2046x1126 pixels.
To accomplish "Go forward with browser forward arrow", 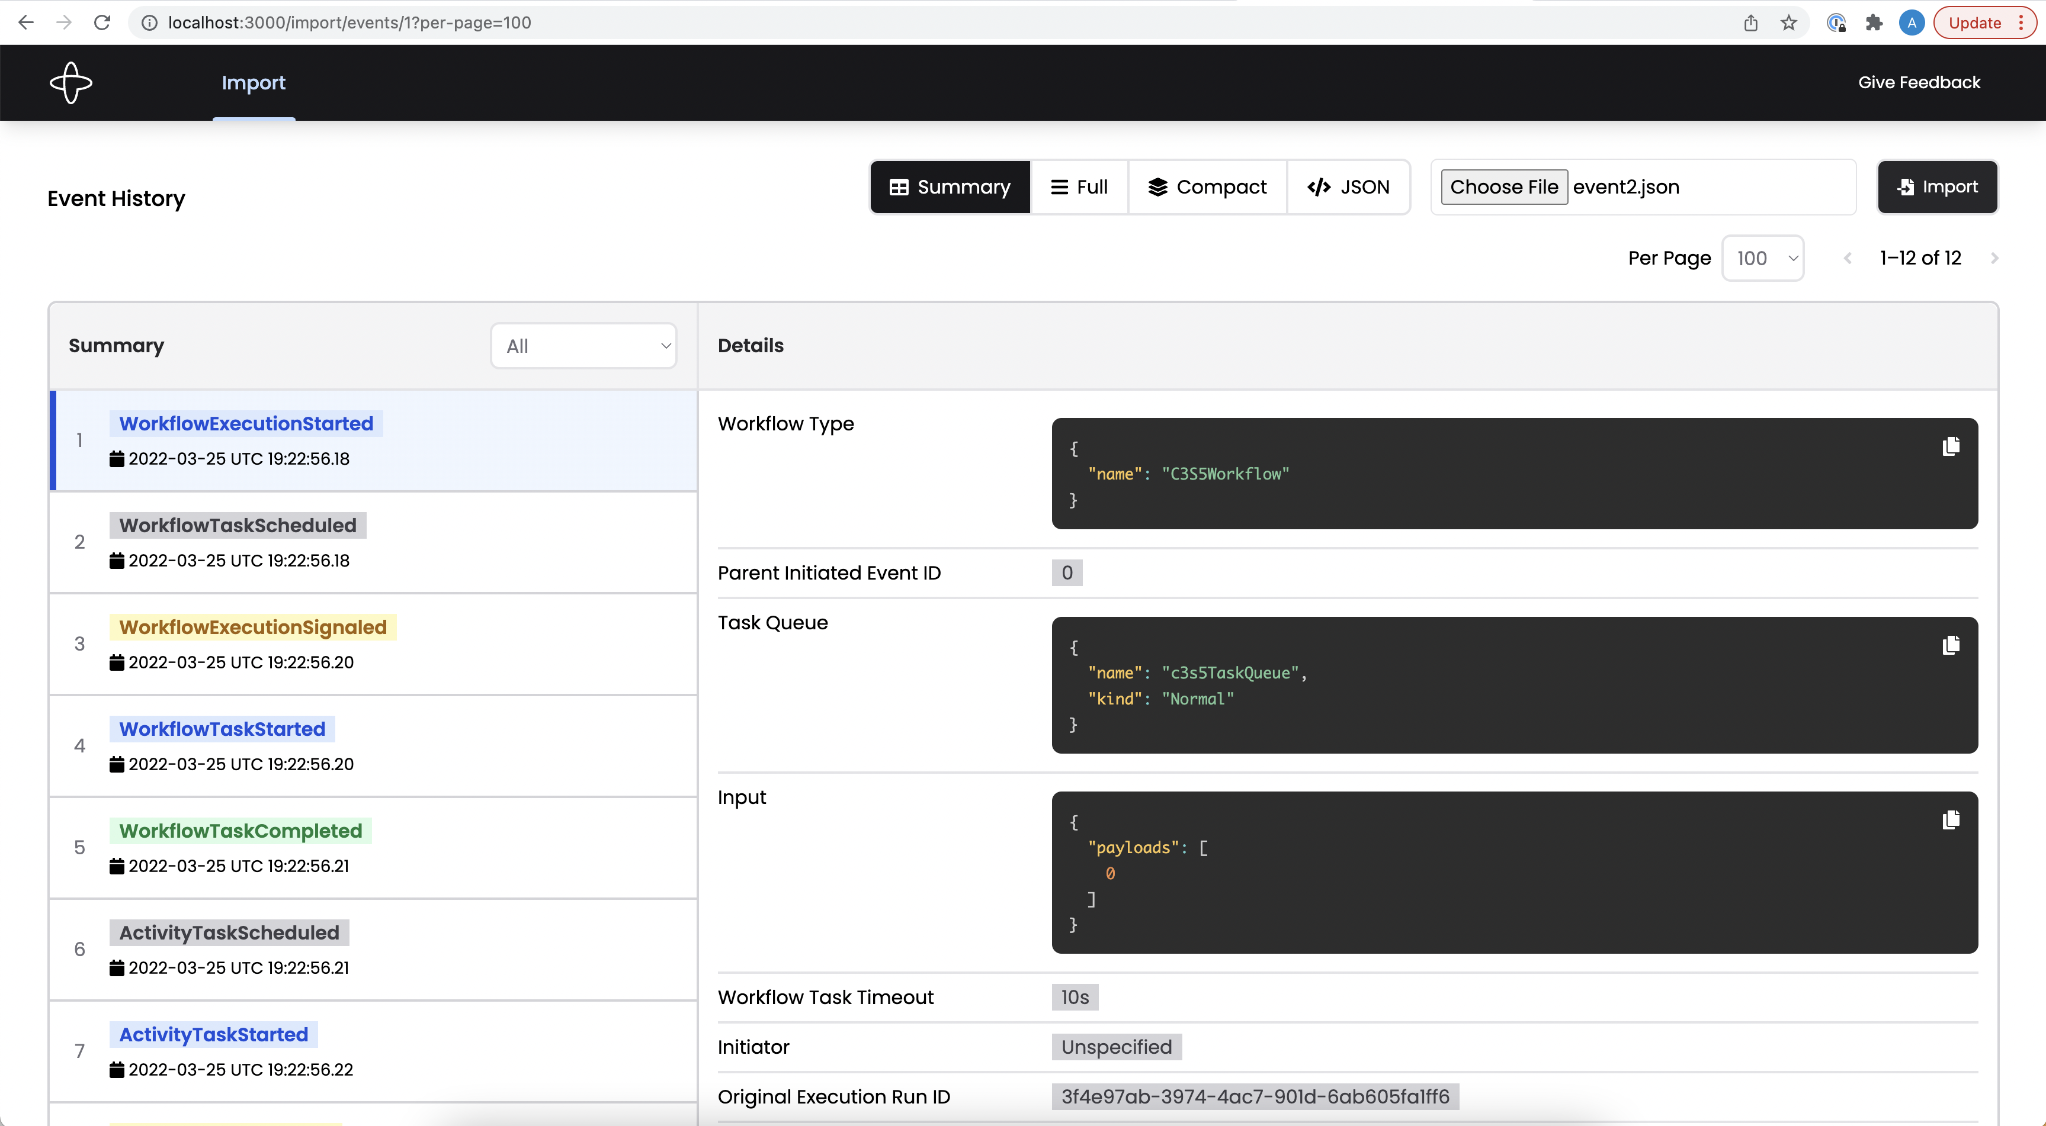I will pos(63,22).
